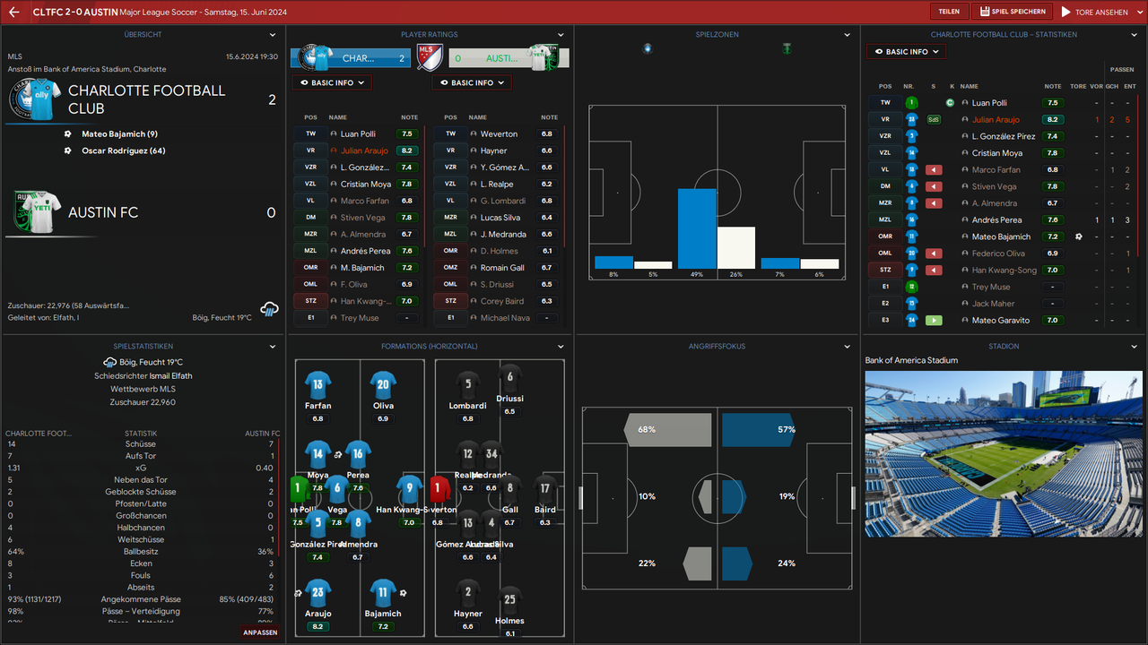
Task: Click the SPIEL SPEICHERN button
Action: tap(1013, 12)
